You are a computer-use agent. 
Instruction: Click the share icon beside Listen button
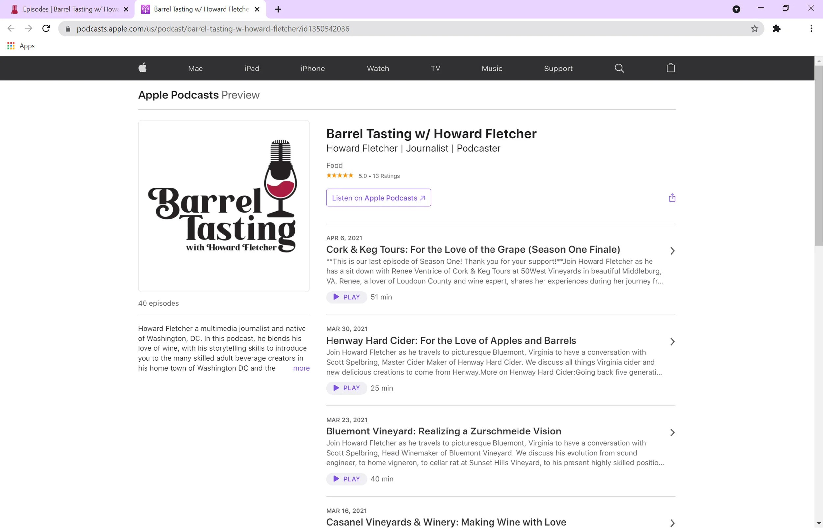pos(672,198)
